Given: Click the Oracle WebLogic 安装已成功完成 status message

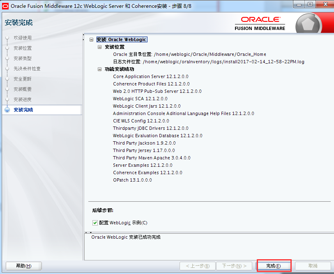Looking at the screenshot, I should [x=126, y=237].
